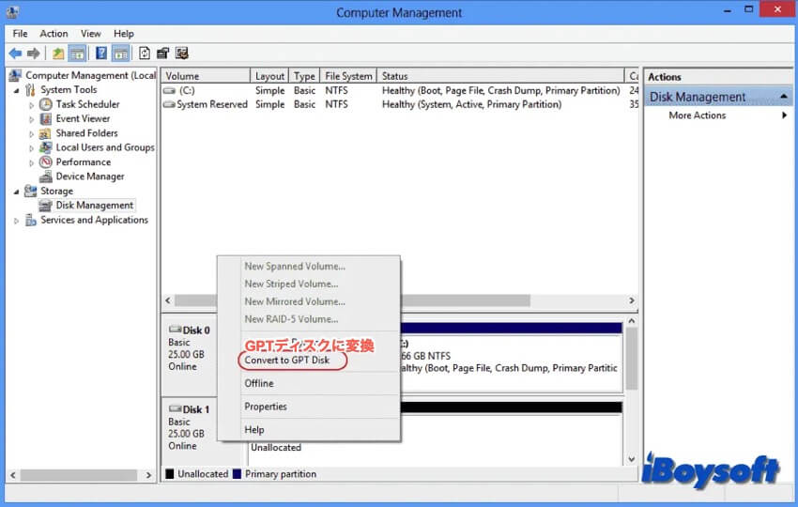Click the Back arrow toolbar icon
This screenshot has height=507, width=798.
pyautogui.click(x=15, y=54)
